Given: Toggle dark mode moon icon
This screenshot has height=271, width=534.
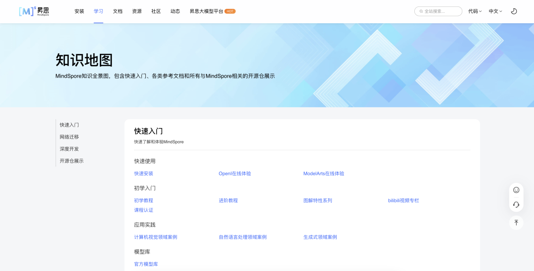Looking at the screenshot, I should [x=514, y=11].
